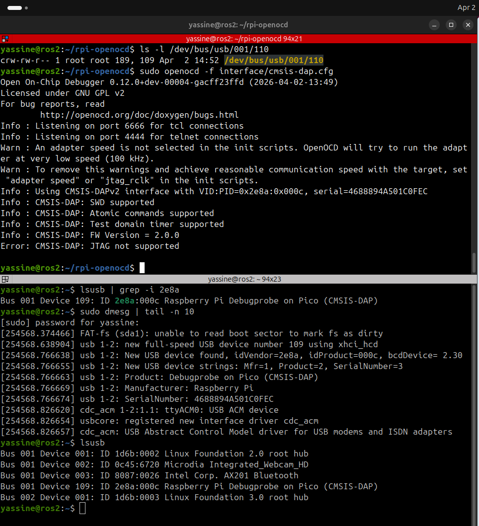Viewport: 479px width, 526px height.
Task: Maximize the Terminator window
Action: (451, 24)
